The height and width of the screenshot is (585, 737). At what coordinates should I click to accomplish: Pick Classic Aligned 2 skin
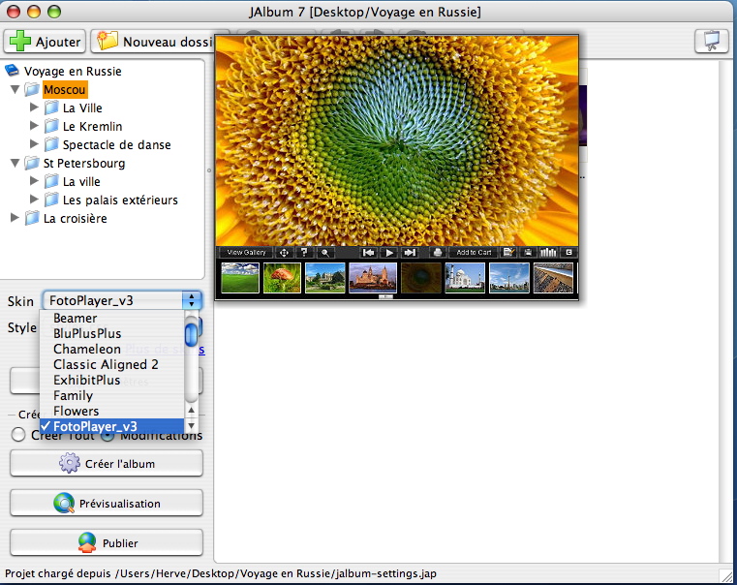click(112, 364)
